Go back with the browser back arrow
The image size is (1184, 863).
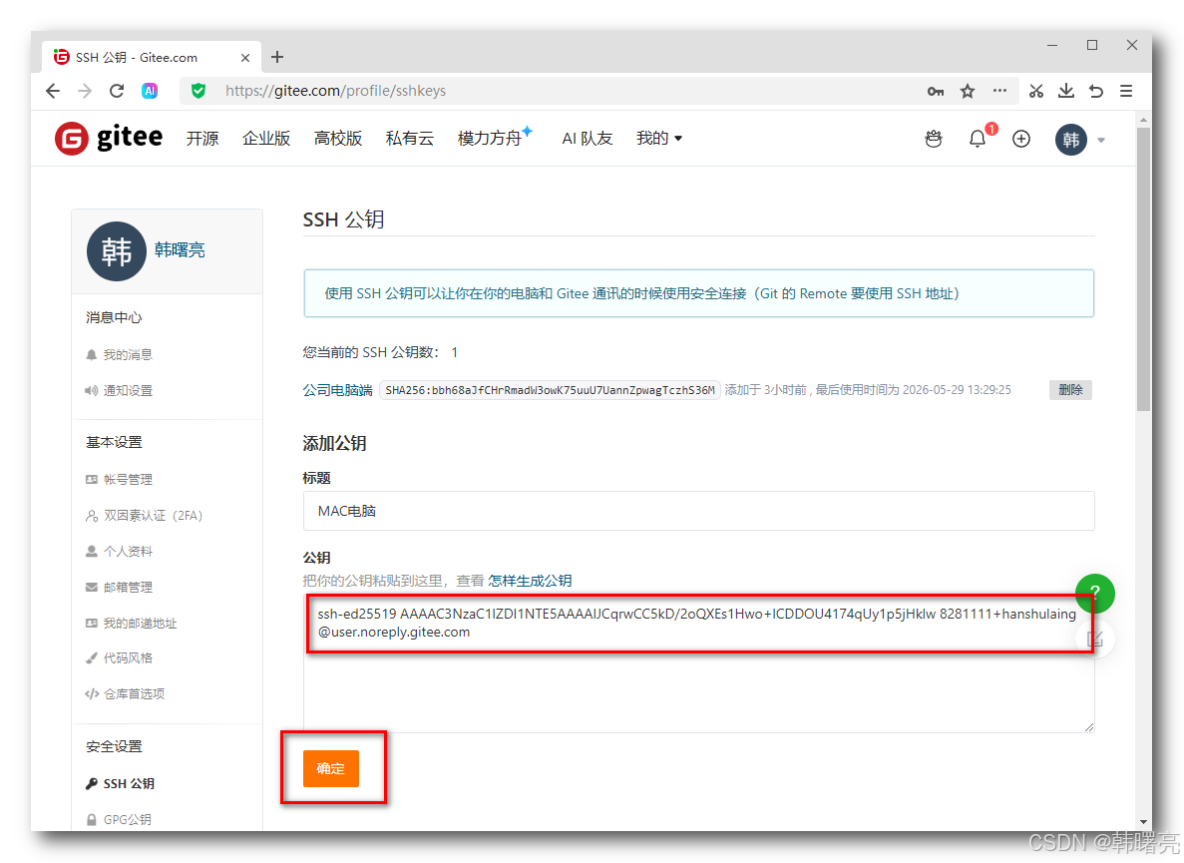pyautogui.click(x=52, y=92)
